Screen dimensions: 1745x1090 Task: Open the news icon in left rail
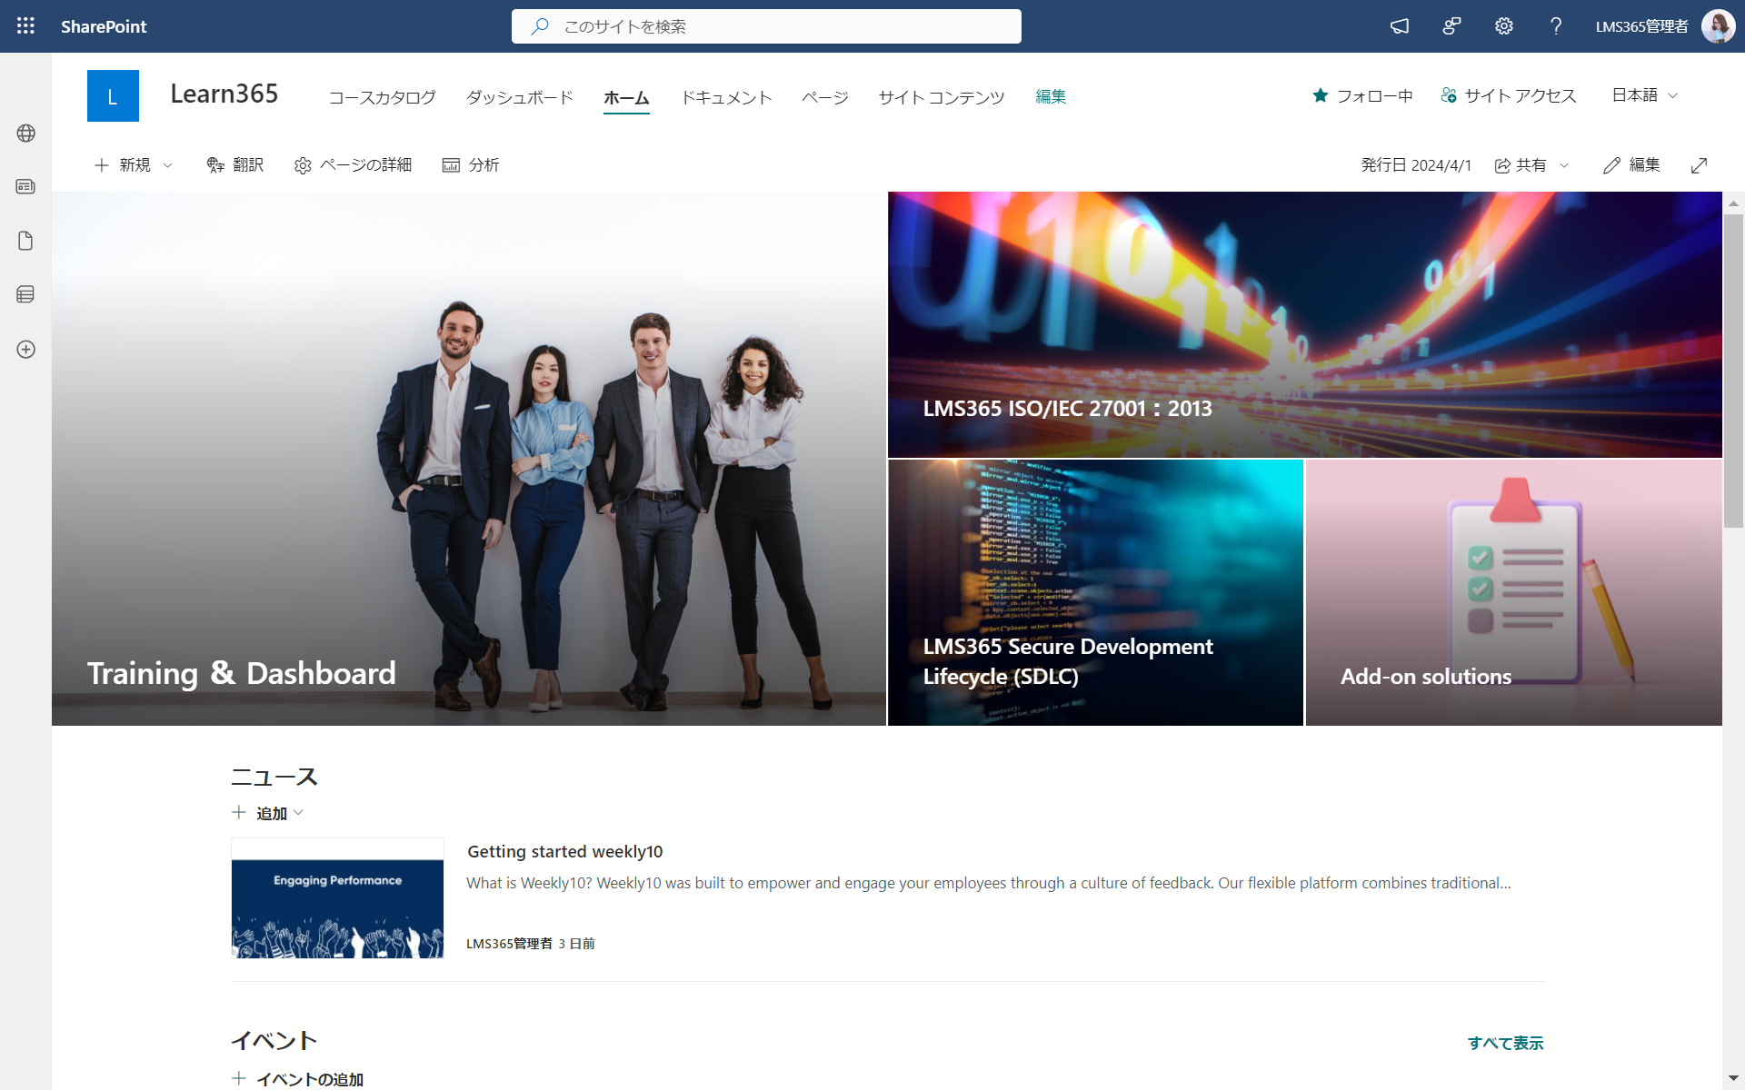(25, 186)
